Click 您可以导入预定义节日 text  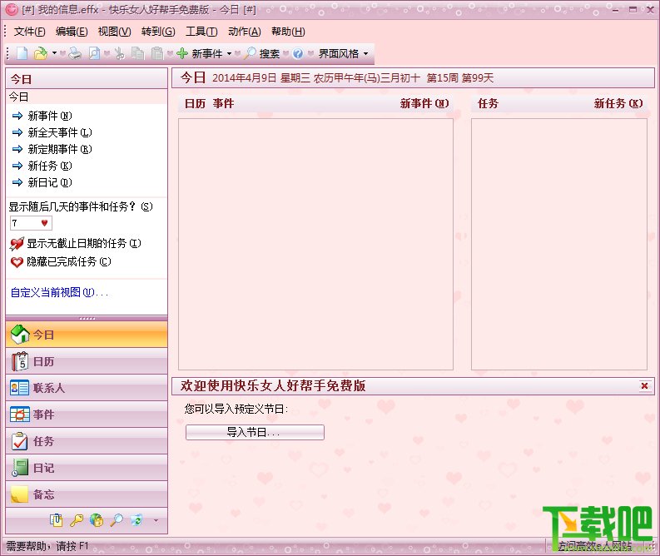click(236, 409)
